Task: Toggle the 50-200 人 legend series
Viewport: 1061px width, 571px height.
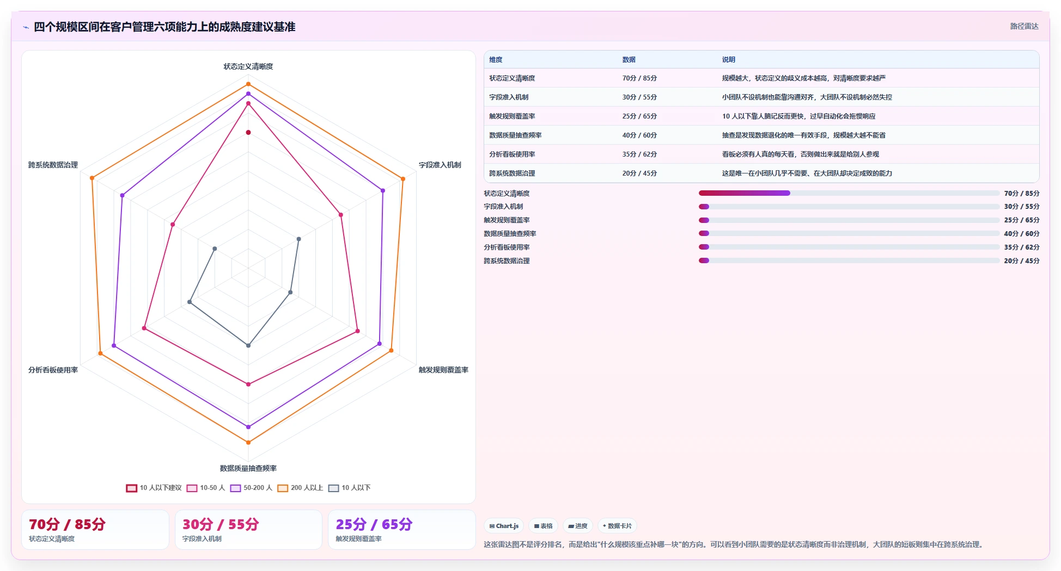Action: [x=251, y=488]
